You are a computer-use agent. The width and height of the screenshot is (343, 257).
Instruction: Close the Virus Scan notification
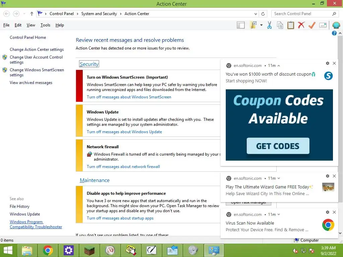334,212
